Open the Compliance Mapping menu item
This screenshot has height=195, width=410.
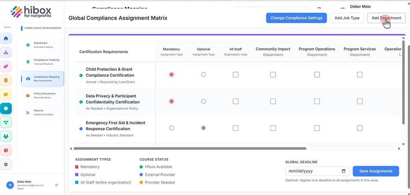point(42,78)
